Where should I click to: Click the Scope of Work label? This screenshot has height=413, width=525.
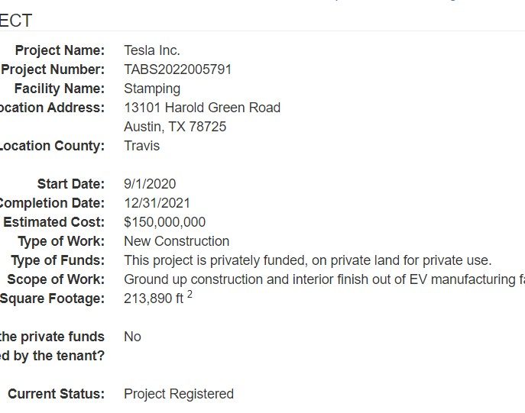56,280
